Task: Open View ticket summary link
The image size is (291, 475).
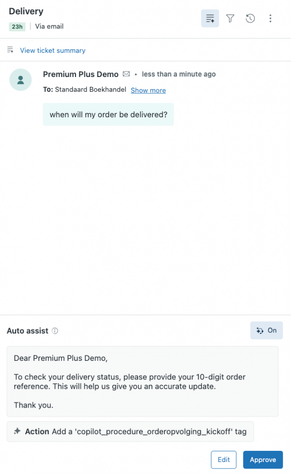Action: pyautogui.click(x=52, y=50)
